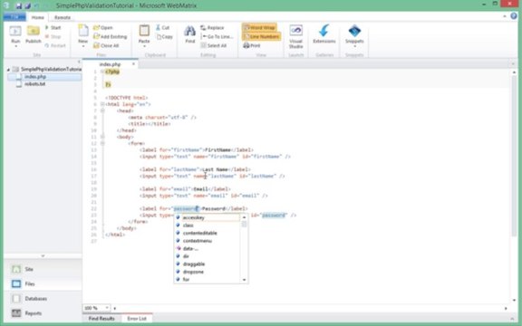Select robots.txt in the file tree

[x=34, y=84]
